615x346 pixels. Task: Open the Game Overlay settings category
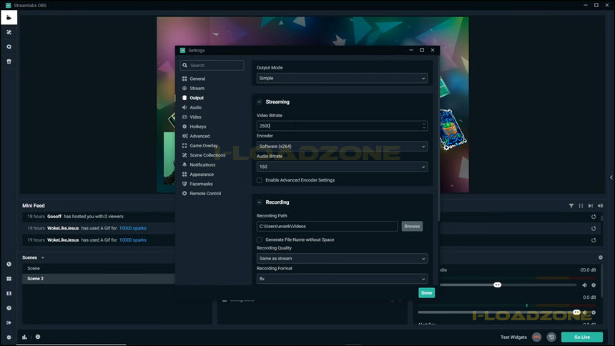coord(204,146)
